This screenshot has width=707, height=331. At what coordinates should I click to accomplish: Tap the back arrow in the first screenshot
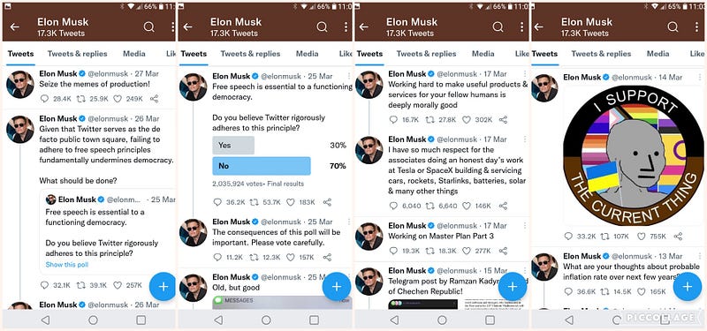click(x=14, y=27)
